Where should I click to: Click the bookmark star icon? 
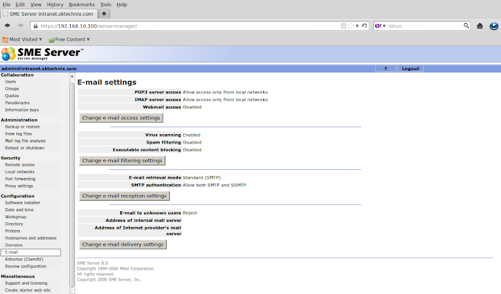tap(351, 26)
